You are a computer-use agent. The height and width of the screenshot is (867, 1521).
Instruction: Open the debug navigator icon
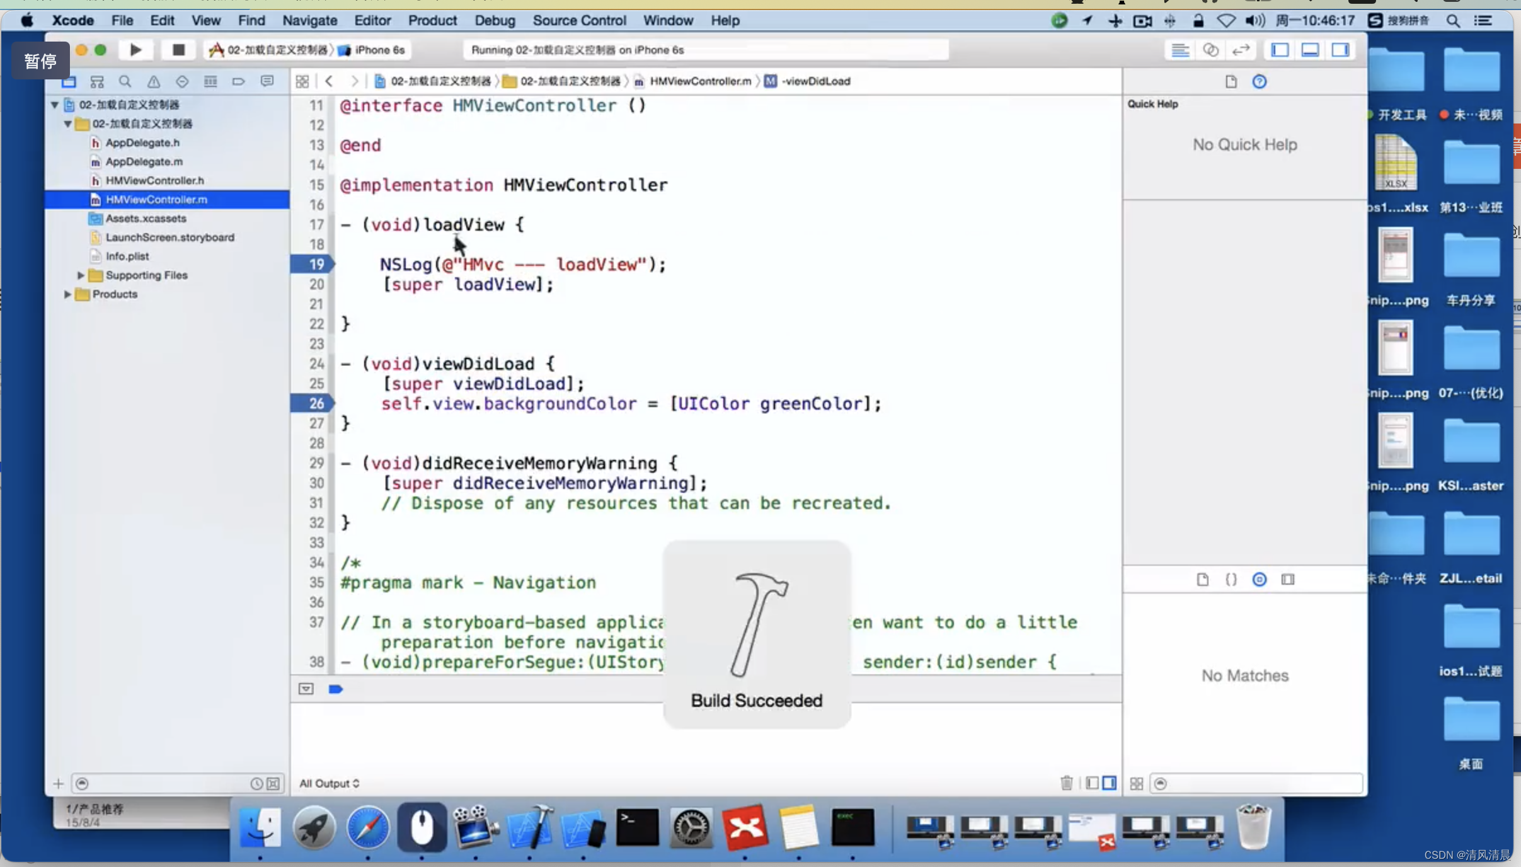point(210,81)
